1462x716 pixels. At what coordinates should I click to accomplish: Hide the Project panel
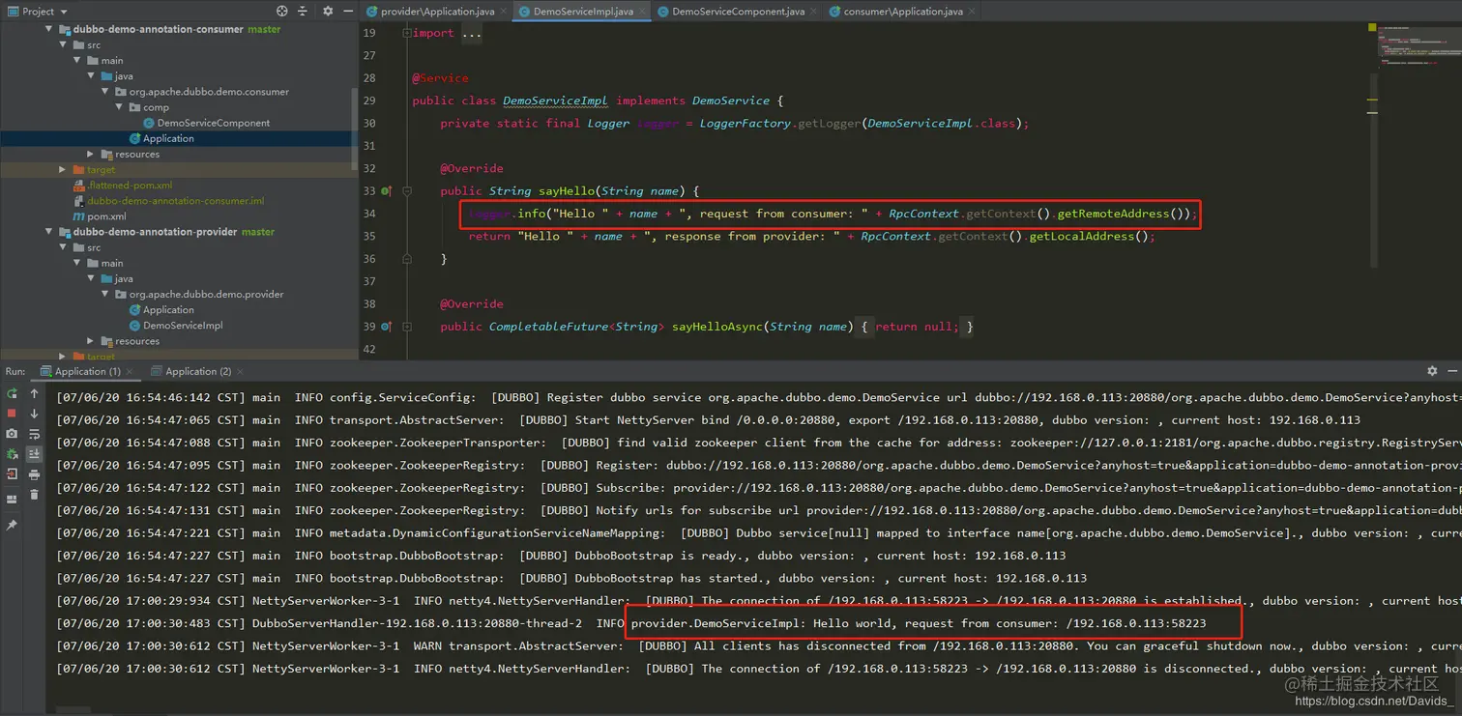pos(348,11)
